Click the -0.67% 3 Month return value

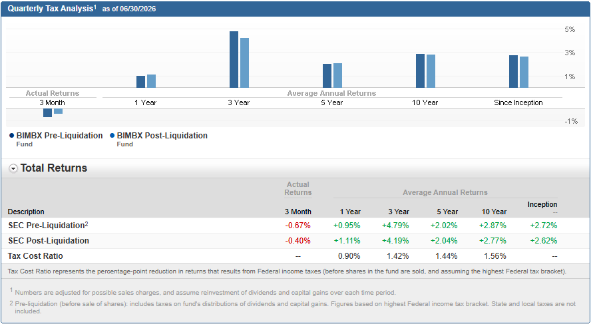pos(297,226)
